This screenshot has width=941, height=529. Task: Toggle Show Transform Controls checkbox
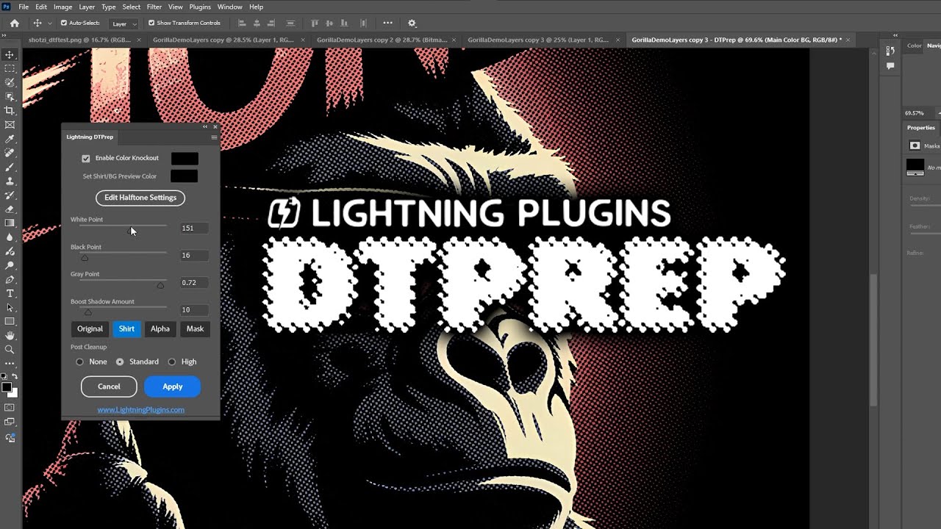tap(151, 23)
